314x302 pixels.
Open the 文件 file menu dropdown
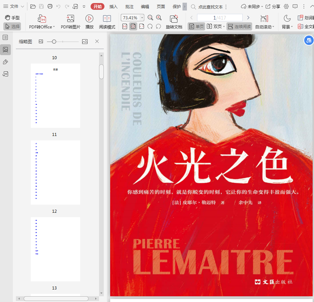click(14, 6)
